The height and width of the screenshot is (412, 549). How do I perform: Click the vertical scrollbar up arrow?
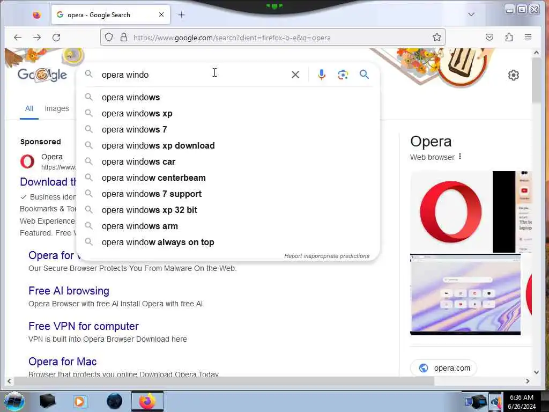click(536, 53)
